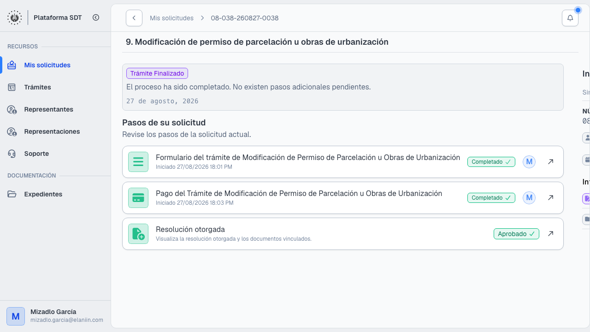Viewport: 590px width, 332px height.
Task: Click the El Salvador government seal logo
Action: 14,18
